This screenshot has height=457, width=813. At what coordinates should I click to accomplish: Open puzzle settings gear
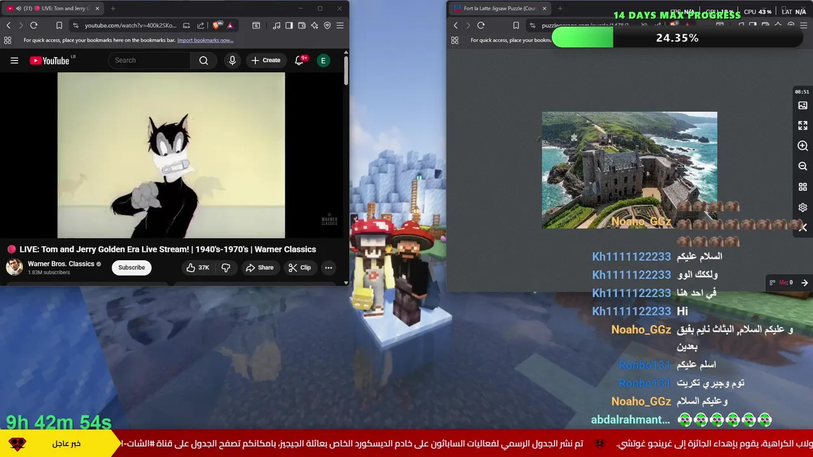tap(803, 208)
